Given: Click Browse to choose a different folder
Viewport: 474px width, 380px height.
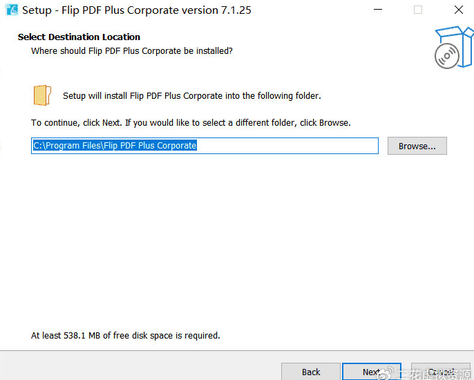Looking at the screenshot, I should point(417,146).
